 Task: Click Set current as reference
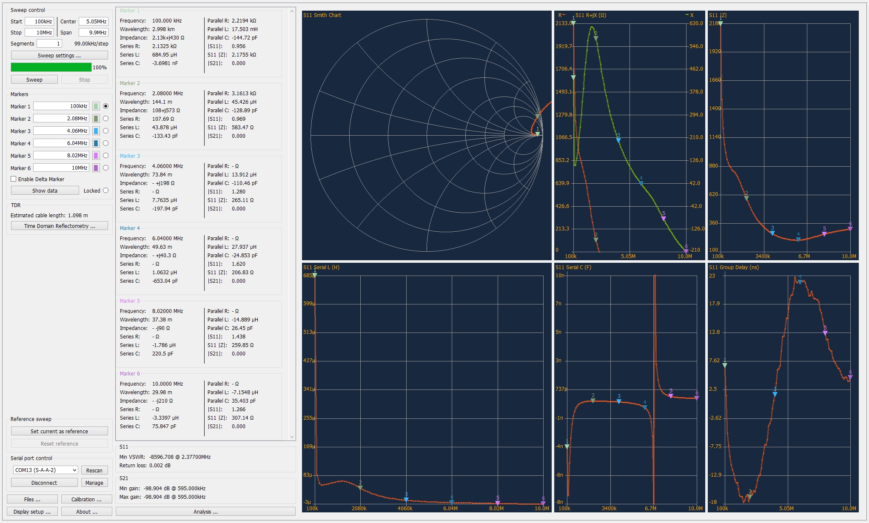click(x=59, y=431)
